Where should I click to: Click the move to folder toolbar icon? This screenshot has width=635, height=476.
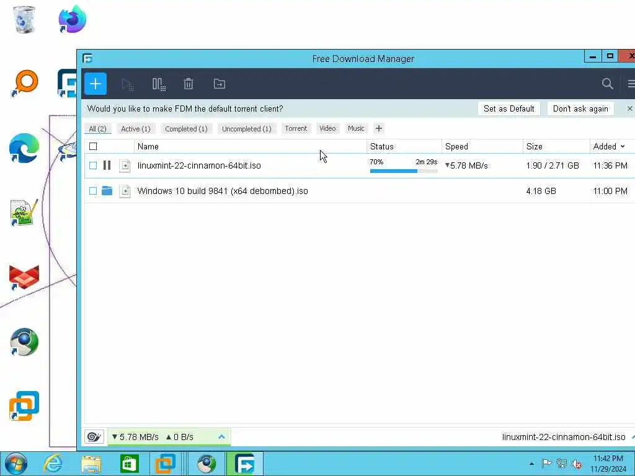coord(219,84)
